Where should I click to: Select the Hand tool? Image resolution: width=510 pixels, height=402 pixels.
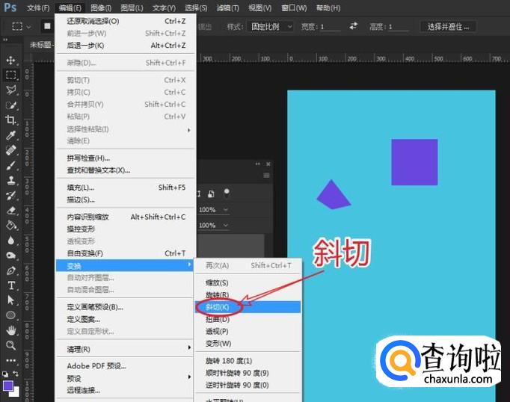click(11, 330)
